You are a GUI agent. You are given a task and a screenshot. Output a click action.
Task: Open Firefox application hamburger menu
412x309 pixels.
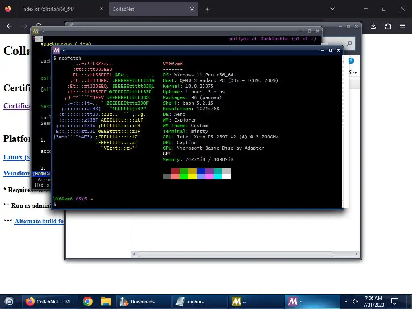(402, 26)
